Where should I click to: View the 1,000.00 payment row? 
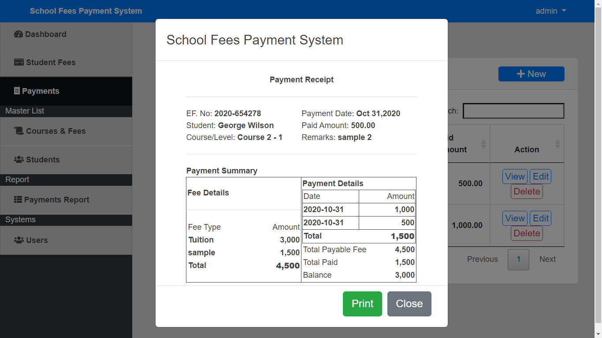pyautogui.click(x=515, y=218)
